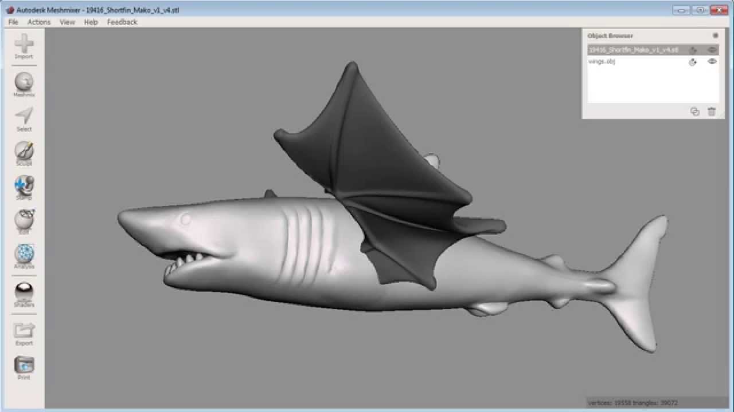Activate the Select tool
Viewport: 734px width, 412px height.
click(x=24, y=120)
